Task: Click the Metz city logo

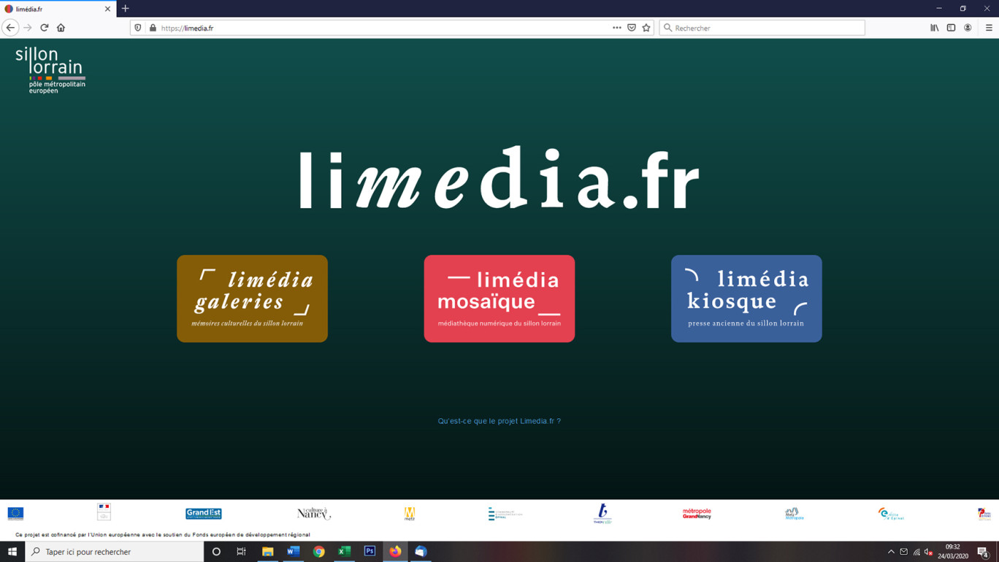Action: tap(410, 514)
